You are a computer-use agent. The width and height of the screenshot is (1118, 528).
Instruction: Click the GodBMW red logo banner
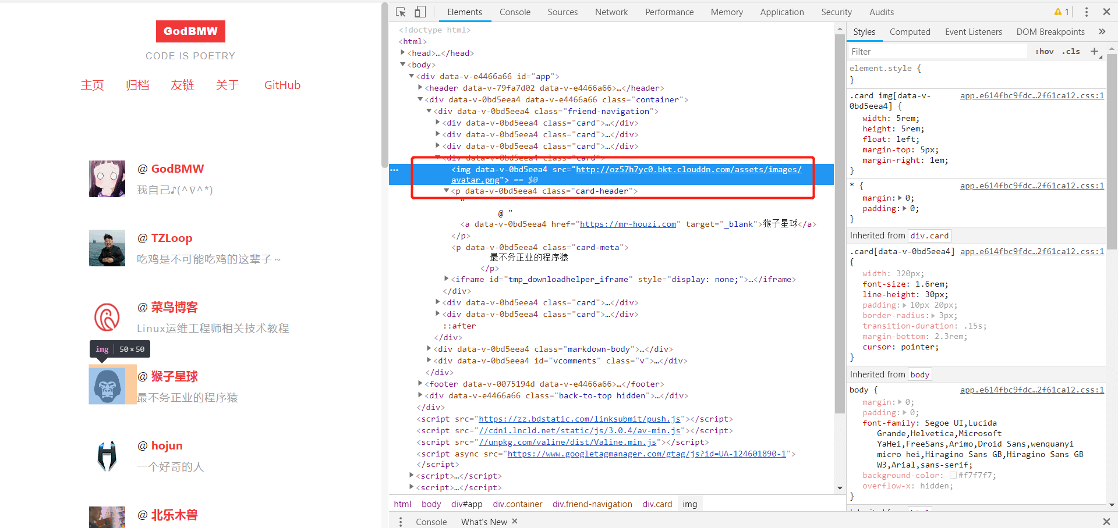pos(190,31)
